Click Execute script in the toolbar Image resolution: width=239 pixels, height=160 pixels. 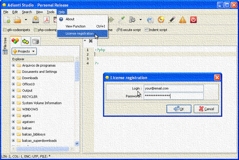coord(129,30)
